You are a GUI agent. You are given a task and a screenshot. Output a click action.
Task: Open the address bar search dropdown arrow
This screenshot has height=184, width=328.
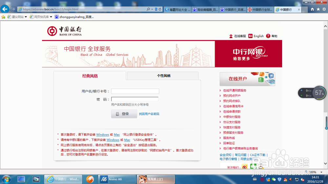pos(152,9)
